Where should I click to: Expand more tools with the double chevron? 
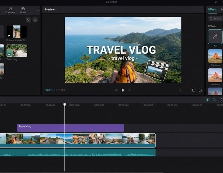(37, 11)
